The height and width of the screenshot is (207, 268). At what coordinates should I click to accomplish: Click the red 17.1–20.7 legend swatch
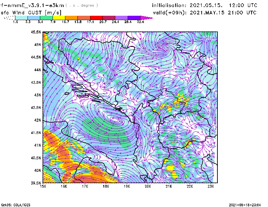click(96, 18)
